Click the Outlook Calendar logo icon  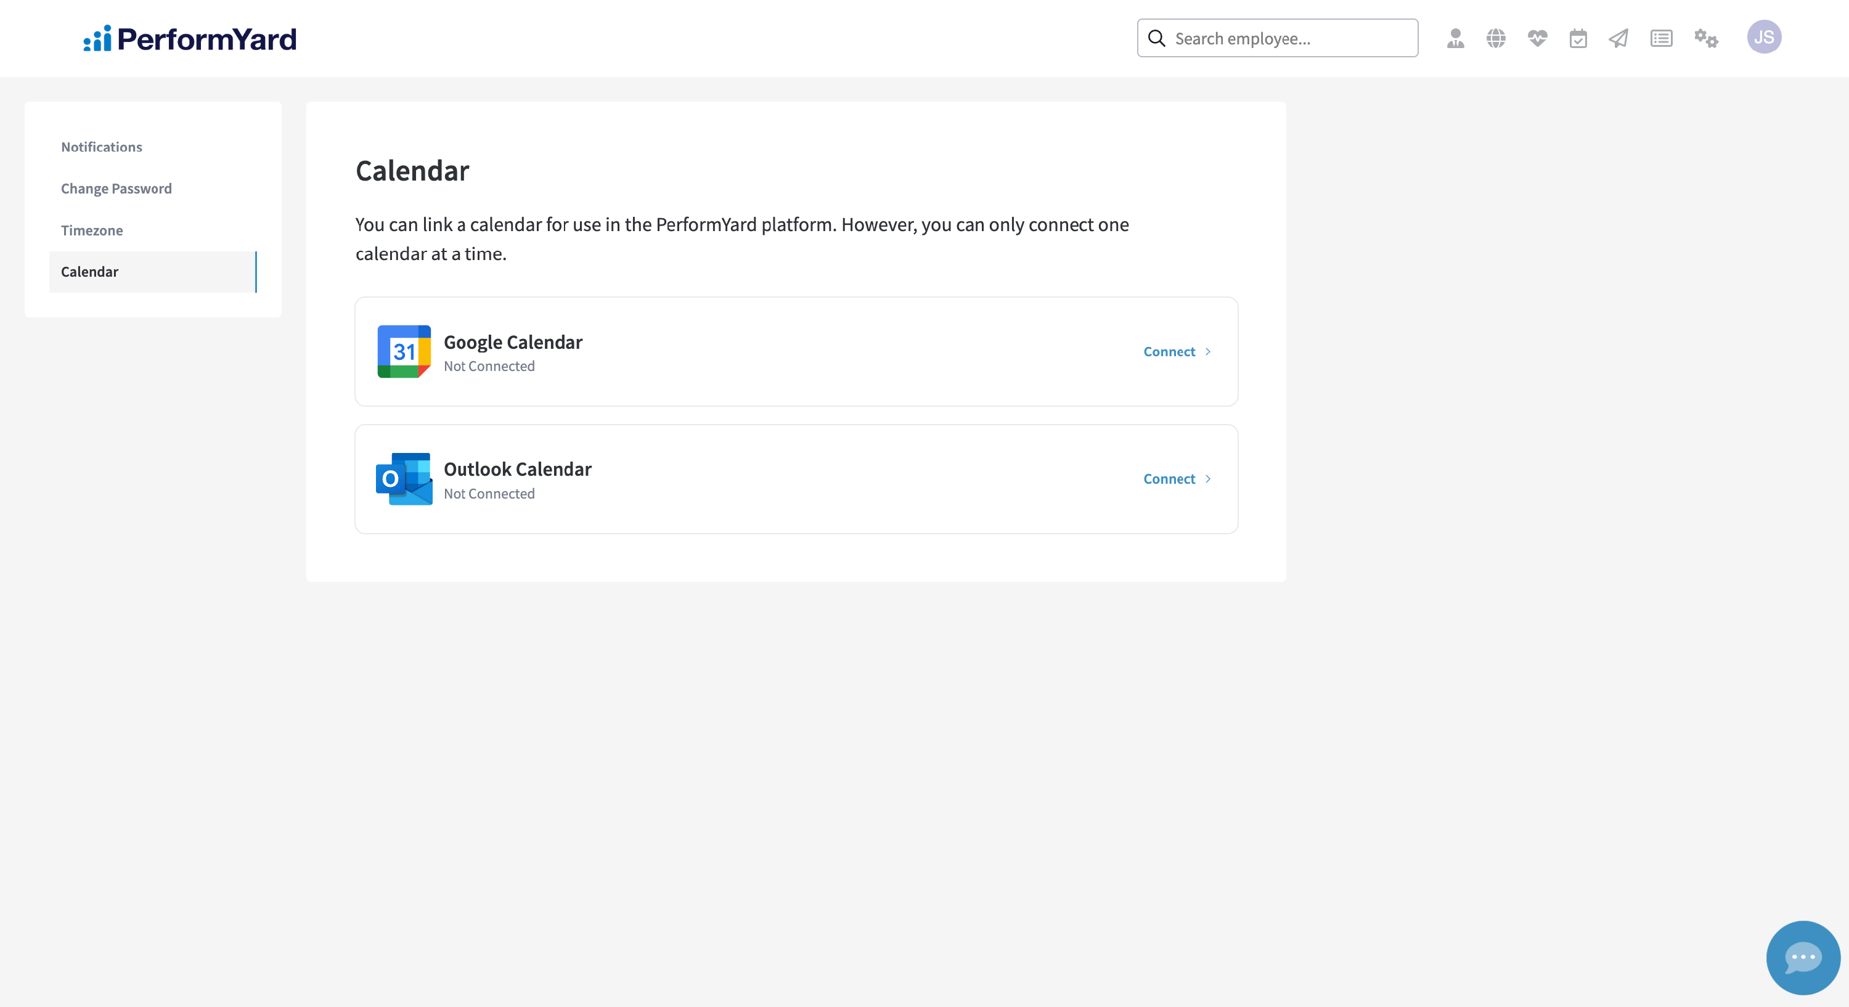404,479
